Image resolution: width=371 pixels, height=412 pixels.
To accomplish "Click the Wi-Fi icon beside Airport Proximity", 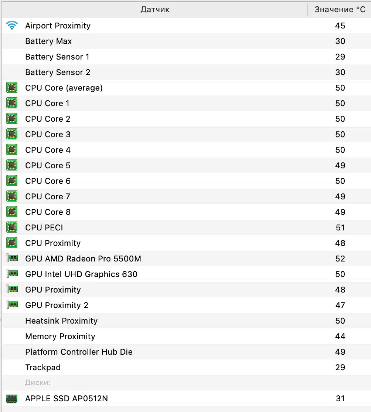I will (12, 26).
